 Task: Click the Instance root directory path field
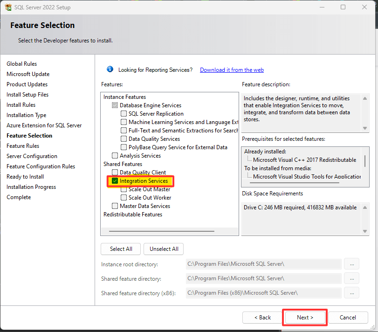point(264,264)
